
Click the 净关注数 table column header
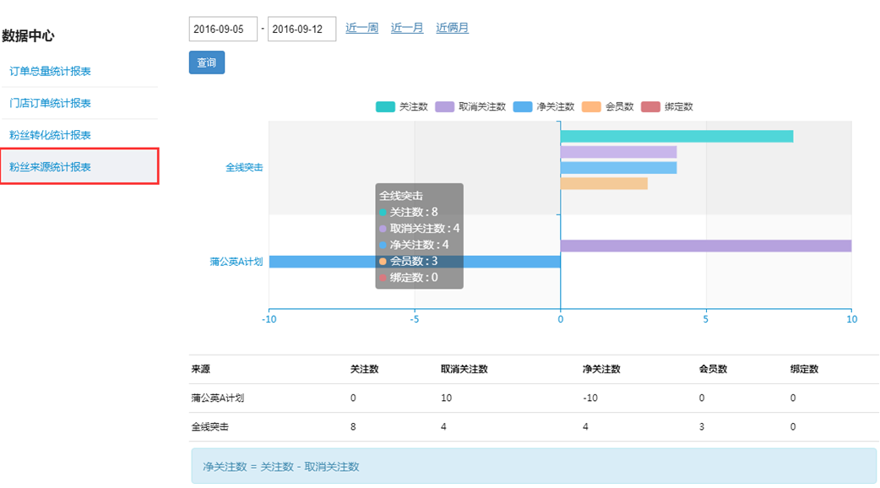tap(601, 369)
